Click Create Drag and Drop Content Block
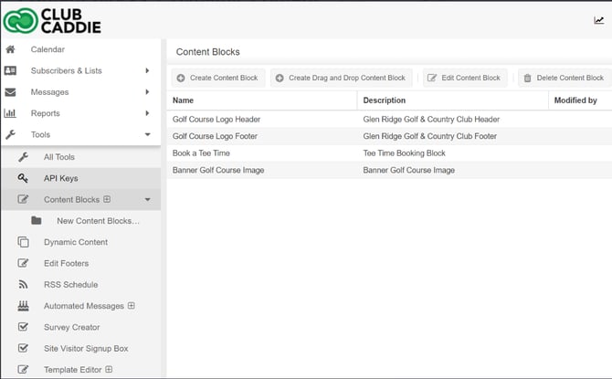 [x=341, y=79]
